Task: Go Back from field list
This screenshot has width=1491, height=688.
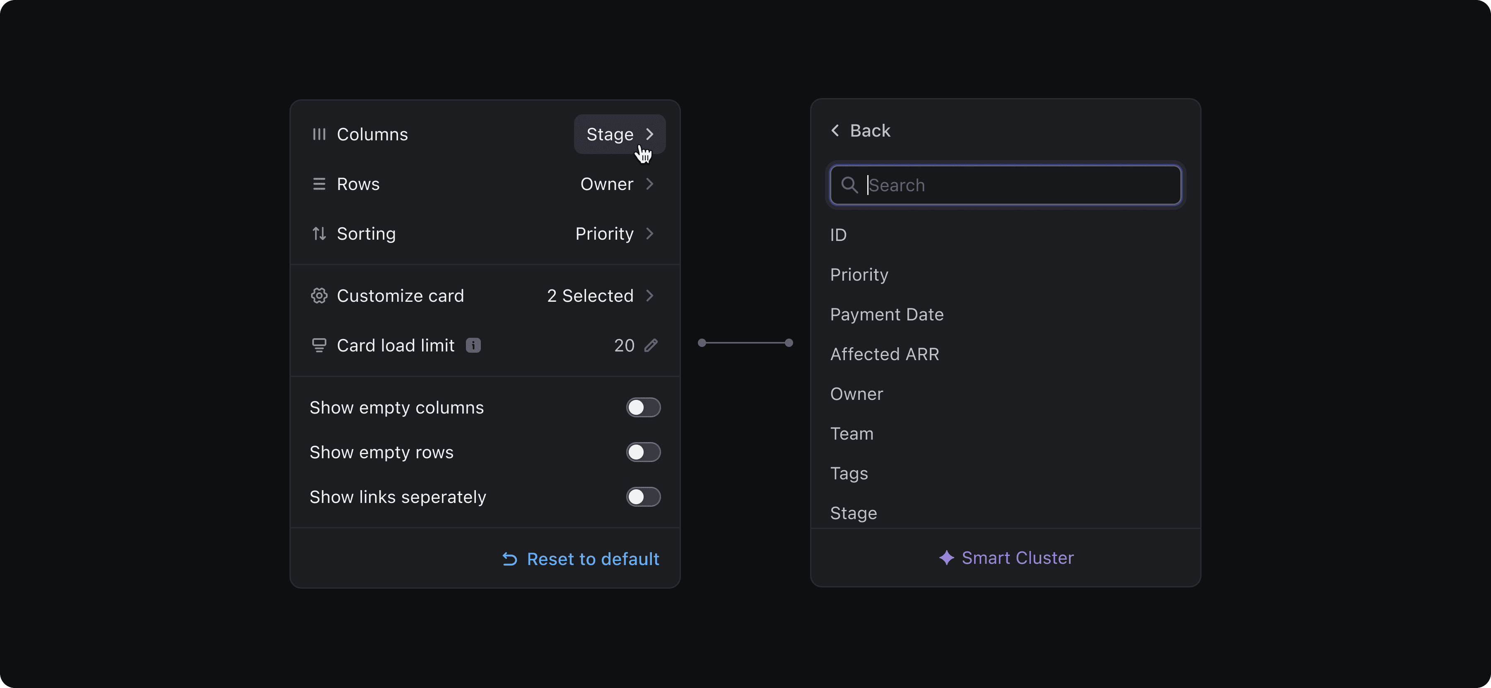Action: click(861, 131)
